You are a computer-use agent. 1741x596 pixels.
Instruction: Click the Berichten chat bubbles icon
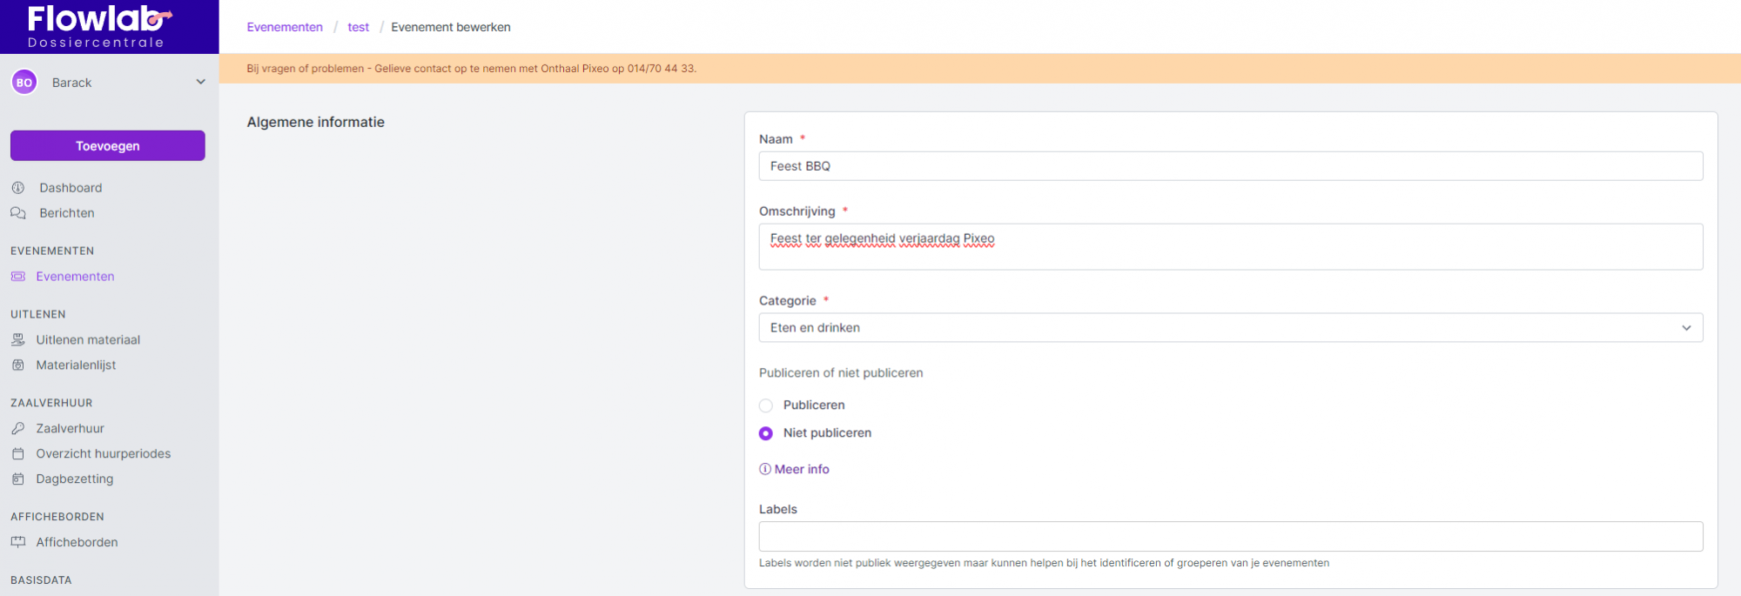tap(18, 213)
